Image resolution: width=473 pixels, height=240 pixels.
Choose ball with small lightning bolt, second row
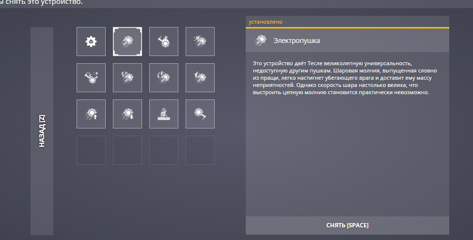pos(200,78)
